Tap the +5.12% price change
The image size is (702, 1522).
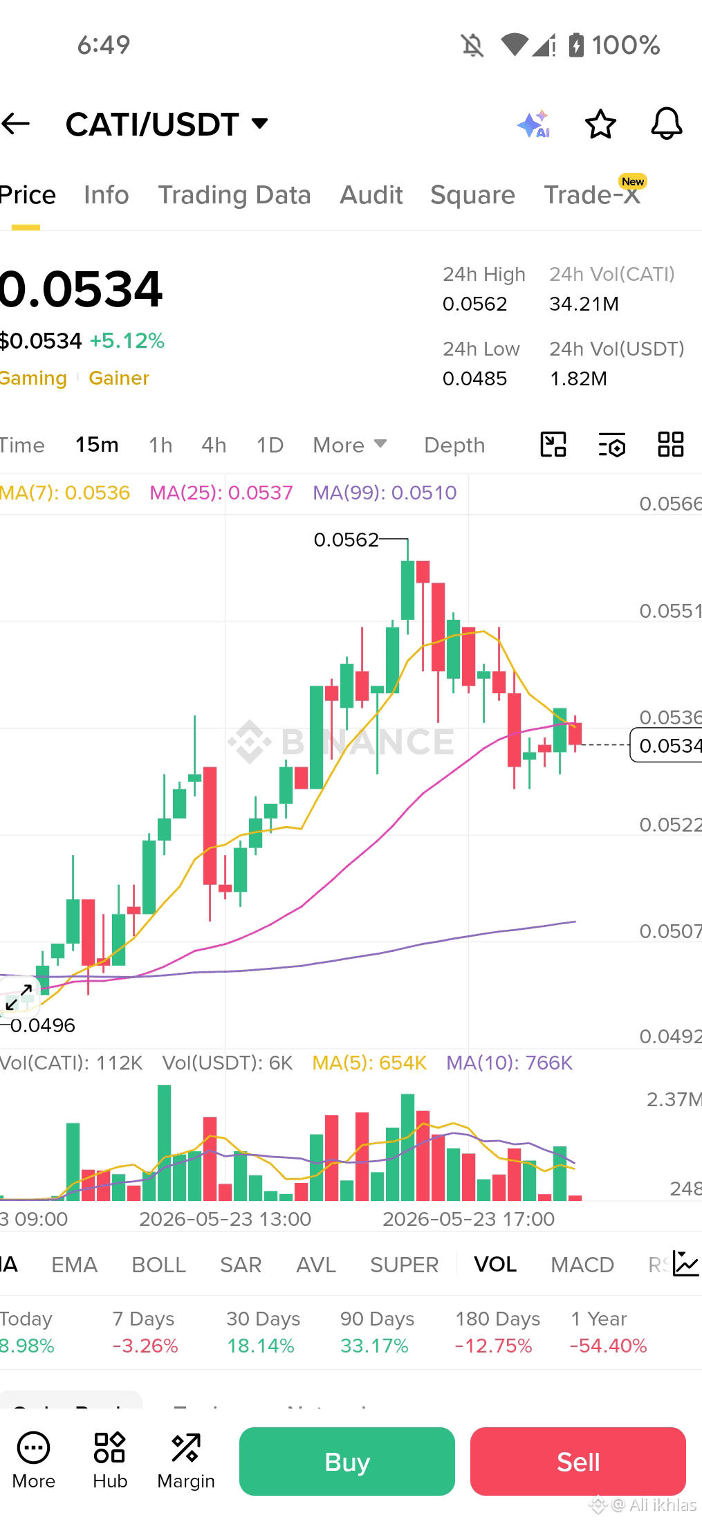click(x=127, y=340)
